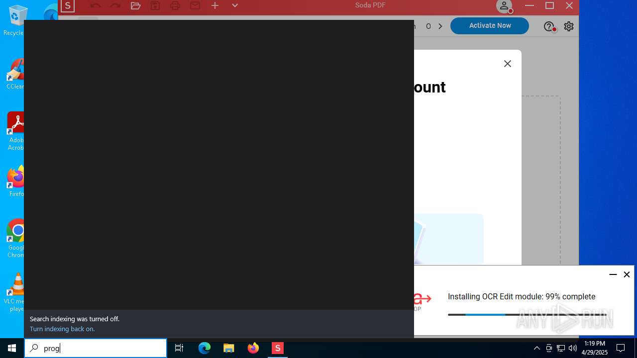
Task: Select the Firefox desktop shortcut
Action: click(15, 181)
